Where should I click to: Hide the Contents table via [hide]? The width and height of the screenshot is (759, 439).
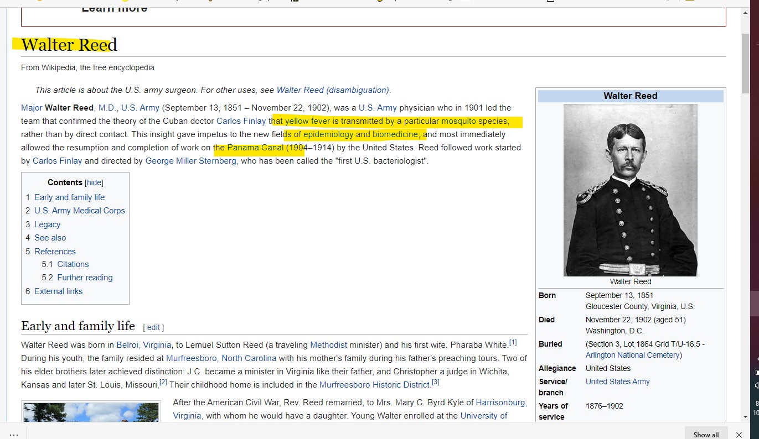[94, 182]
